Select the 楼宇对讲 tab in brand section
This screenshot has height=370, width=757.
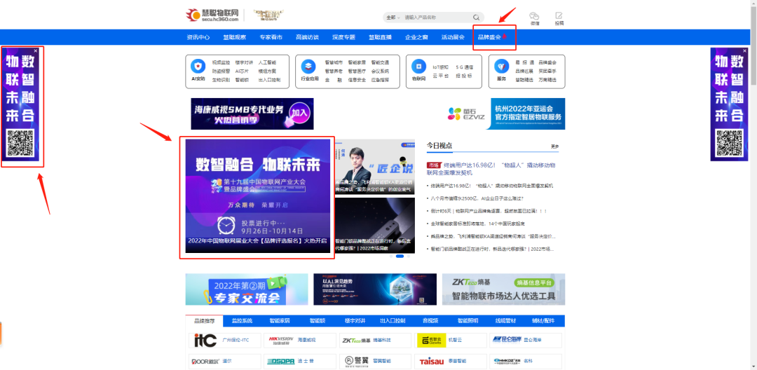click(x=355, y=321)
